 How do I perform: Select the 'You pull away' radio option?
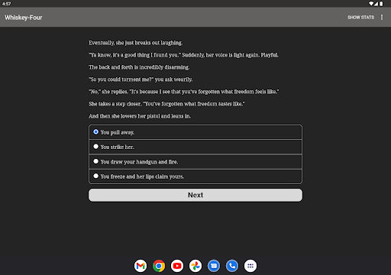pyautogui.click(x=195, y=132)
